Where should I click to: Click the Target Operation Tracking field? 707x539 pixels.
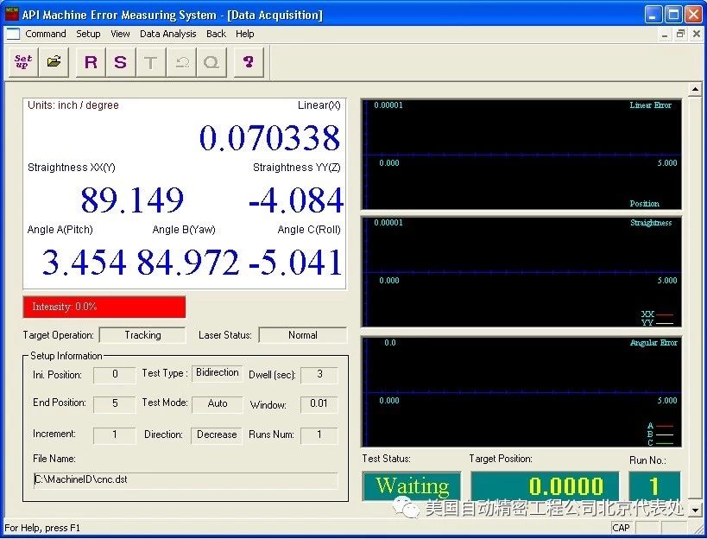[x=142, y=335]
